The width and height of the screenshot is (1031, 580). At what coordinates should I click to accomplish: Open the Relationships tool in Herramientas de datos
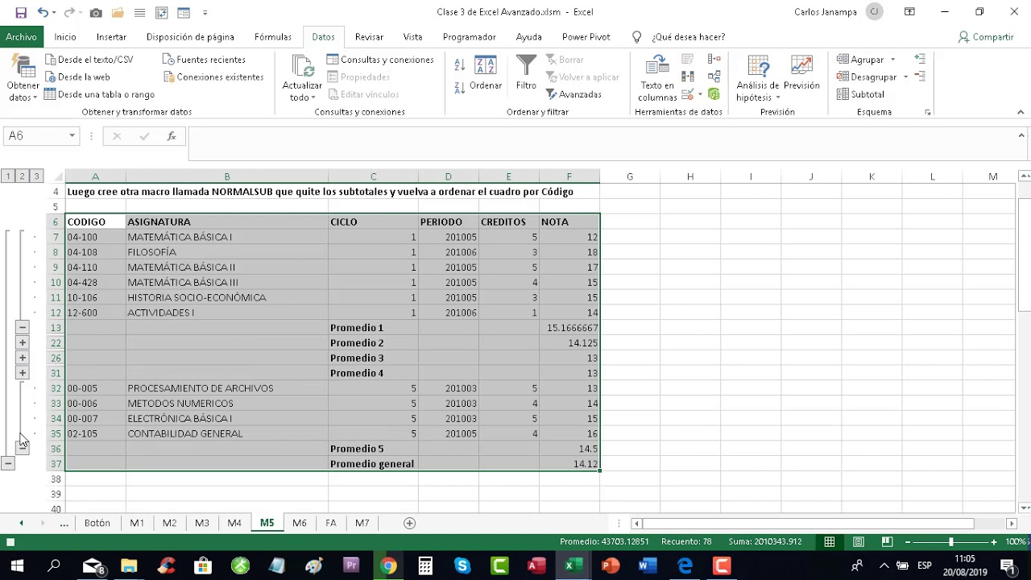714,77
